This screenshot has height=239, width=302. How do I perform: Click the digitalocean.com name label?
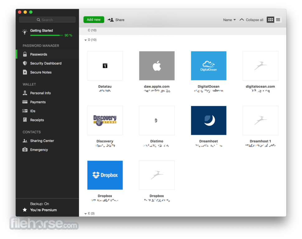coord(260,86)
